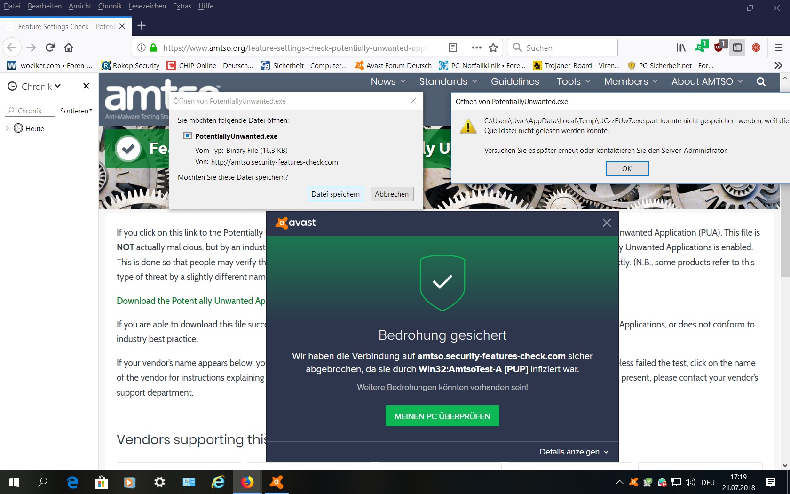This screenshot has height=494, width=790.
Task: Click the Firefox back arrow button
Action: 12,48
